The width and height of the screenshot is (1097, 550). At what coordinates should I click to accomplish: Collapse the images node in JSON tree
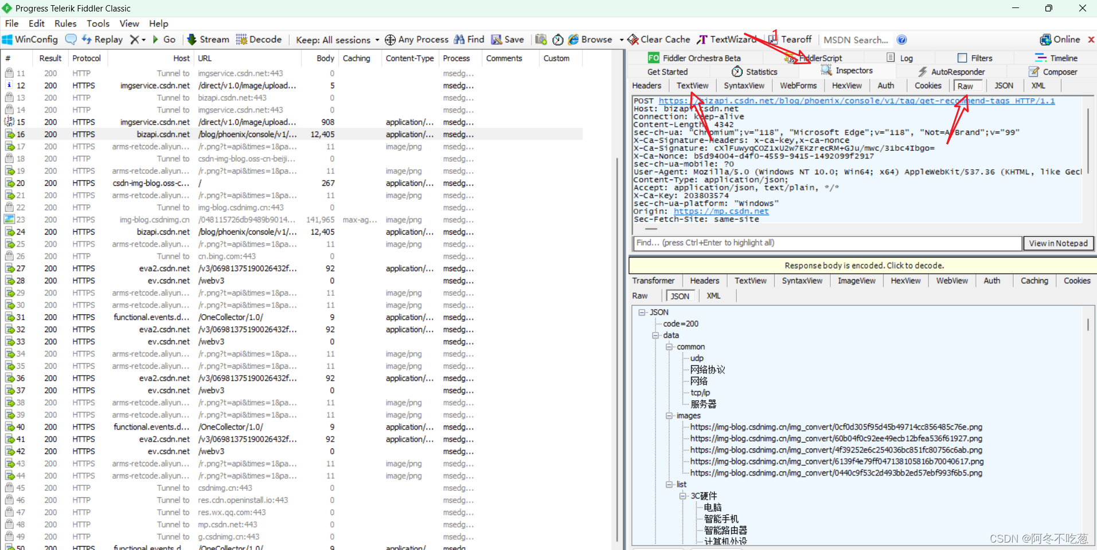(669, 416)
